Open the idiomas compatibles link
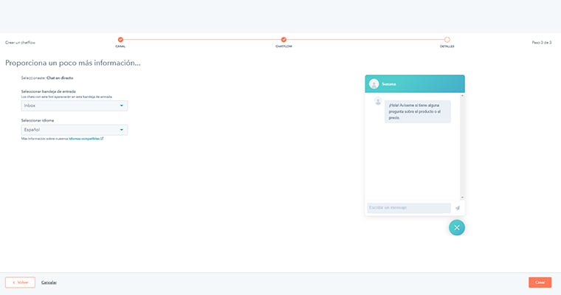Image resolution: width=561 pixels, height=295 pixels. (x=84, y=138)
